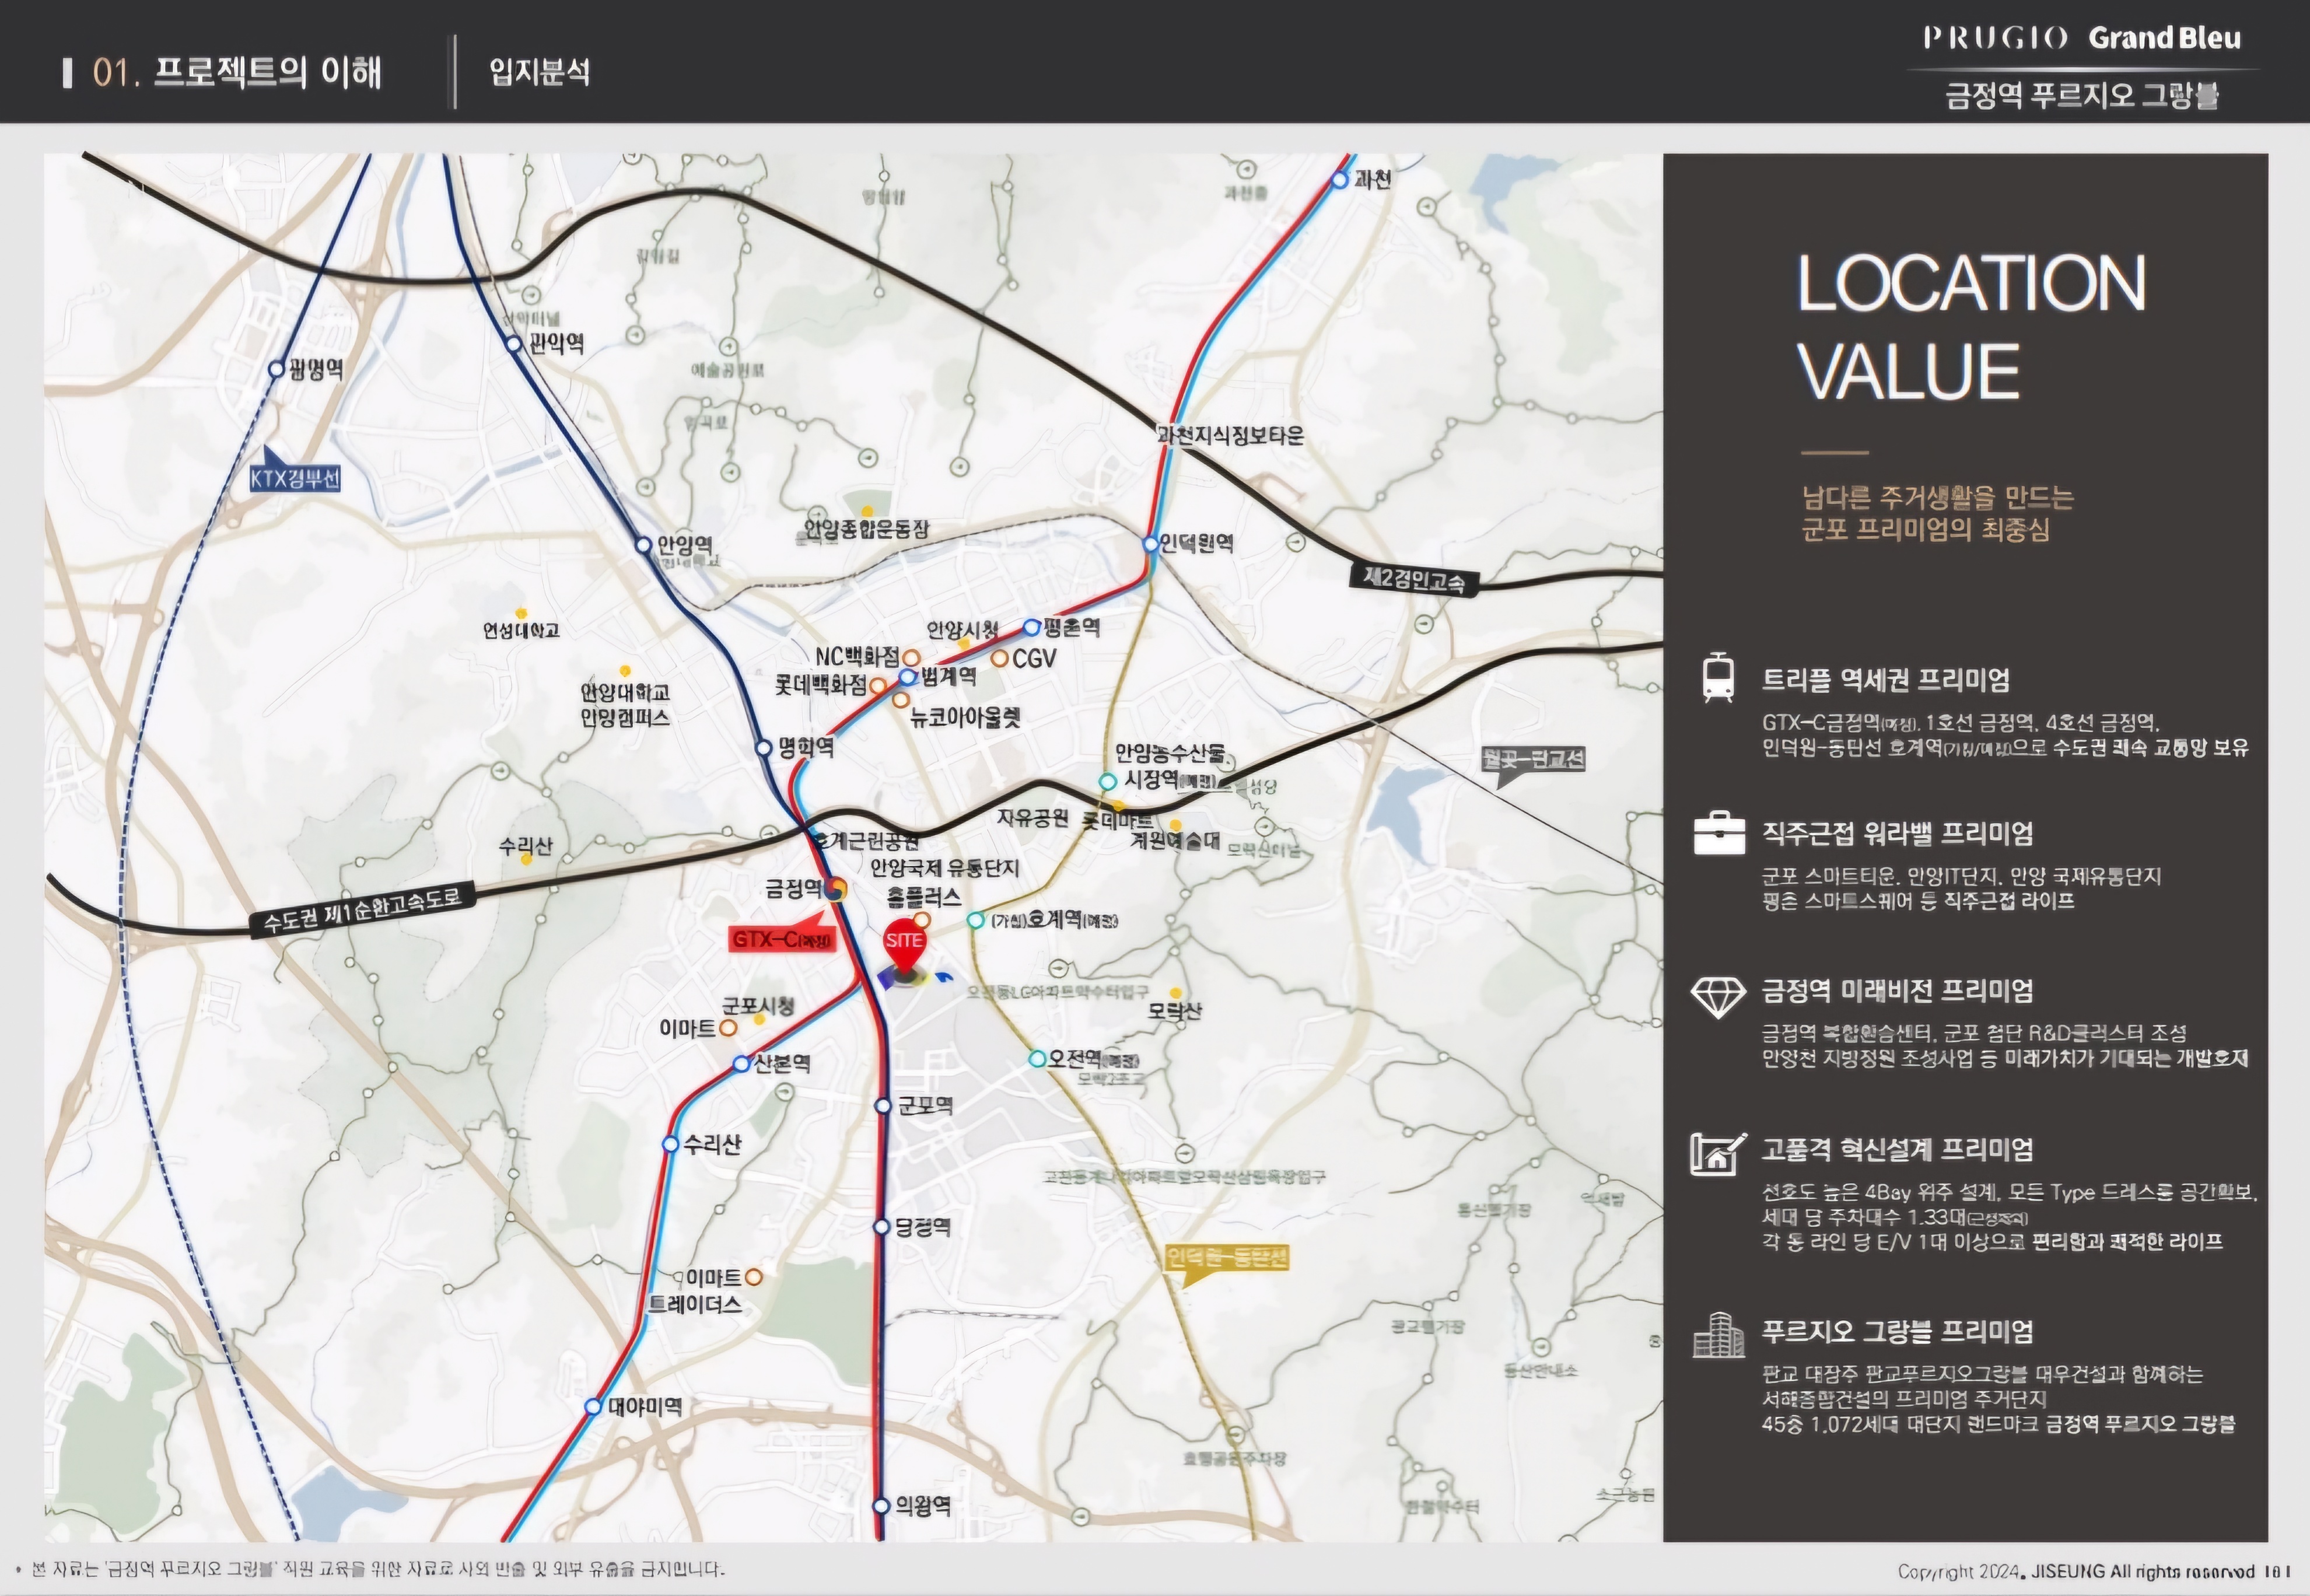Click the orange 뉴코아아울렛 point marker
The width and height of the screenshot is (2310, 1596).
tap(900, 700)
